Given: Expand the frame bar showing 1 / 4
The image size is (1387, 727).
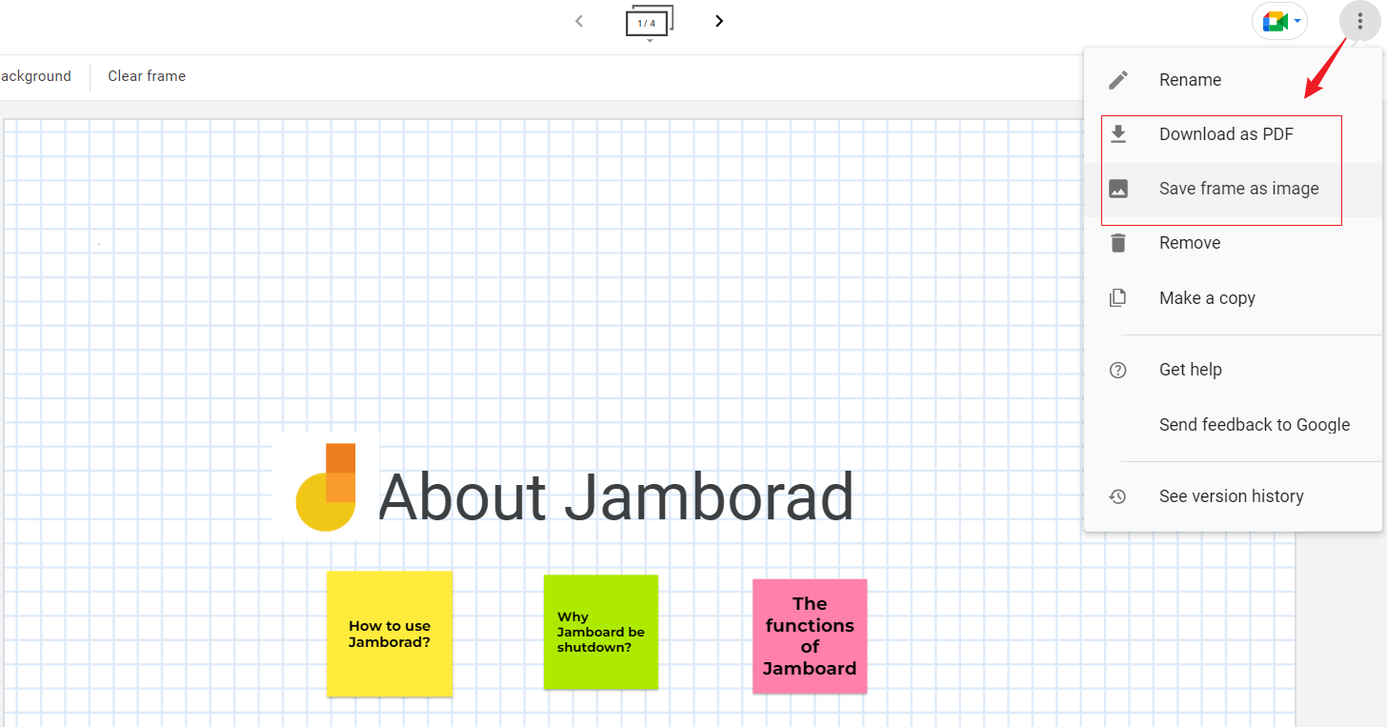Looking at the screenshot, I should point(650,23).
